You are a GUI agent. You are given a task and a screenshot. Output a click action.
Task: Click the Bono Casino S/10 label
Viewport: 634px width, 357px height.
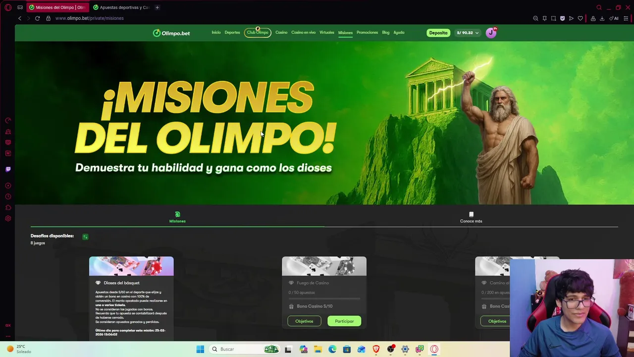tap(315, 306)
